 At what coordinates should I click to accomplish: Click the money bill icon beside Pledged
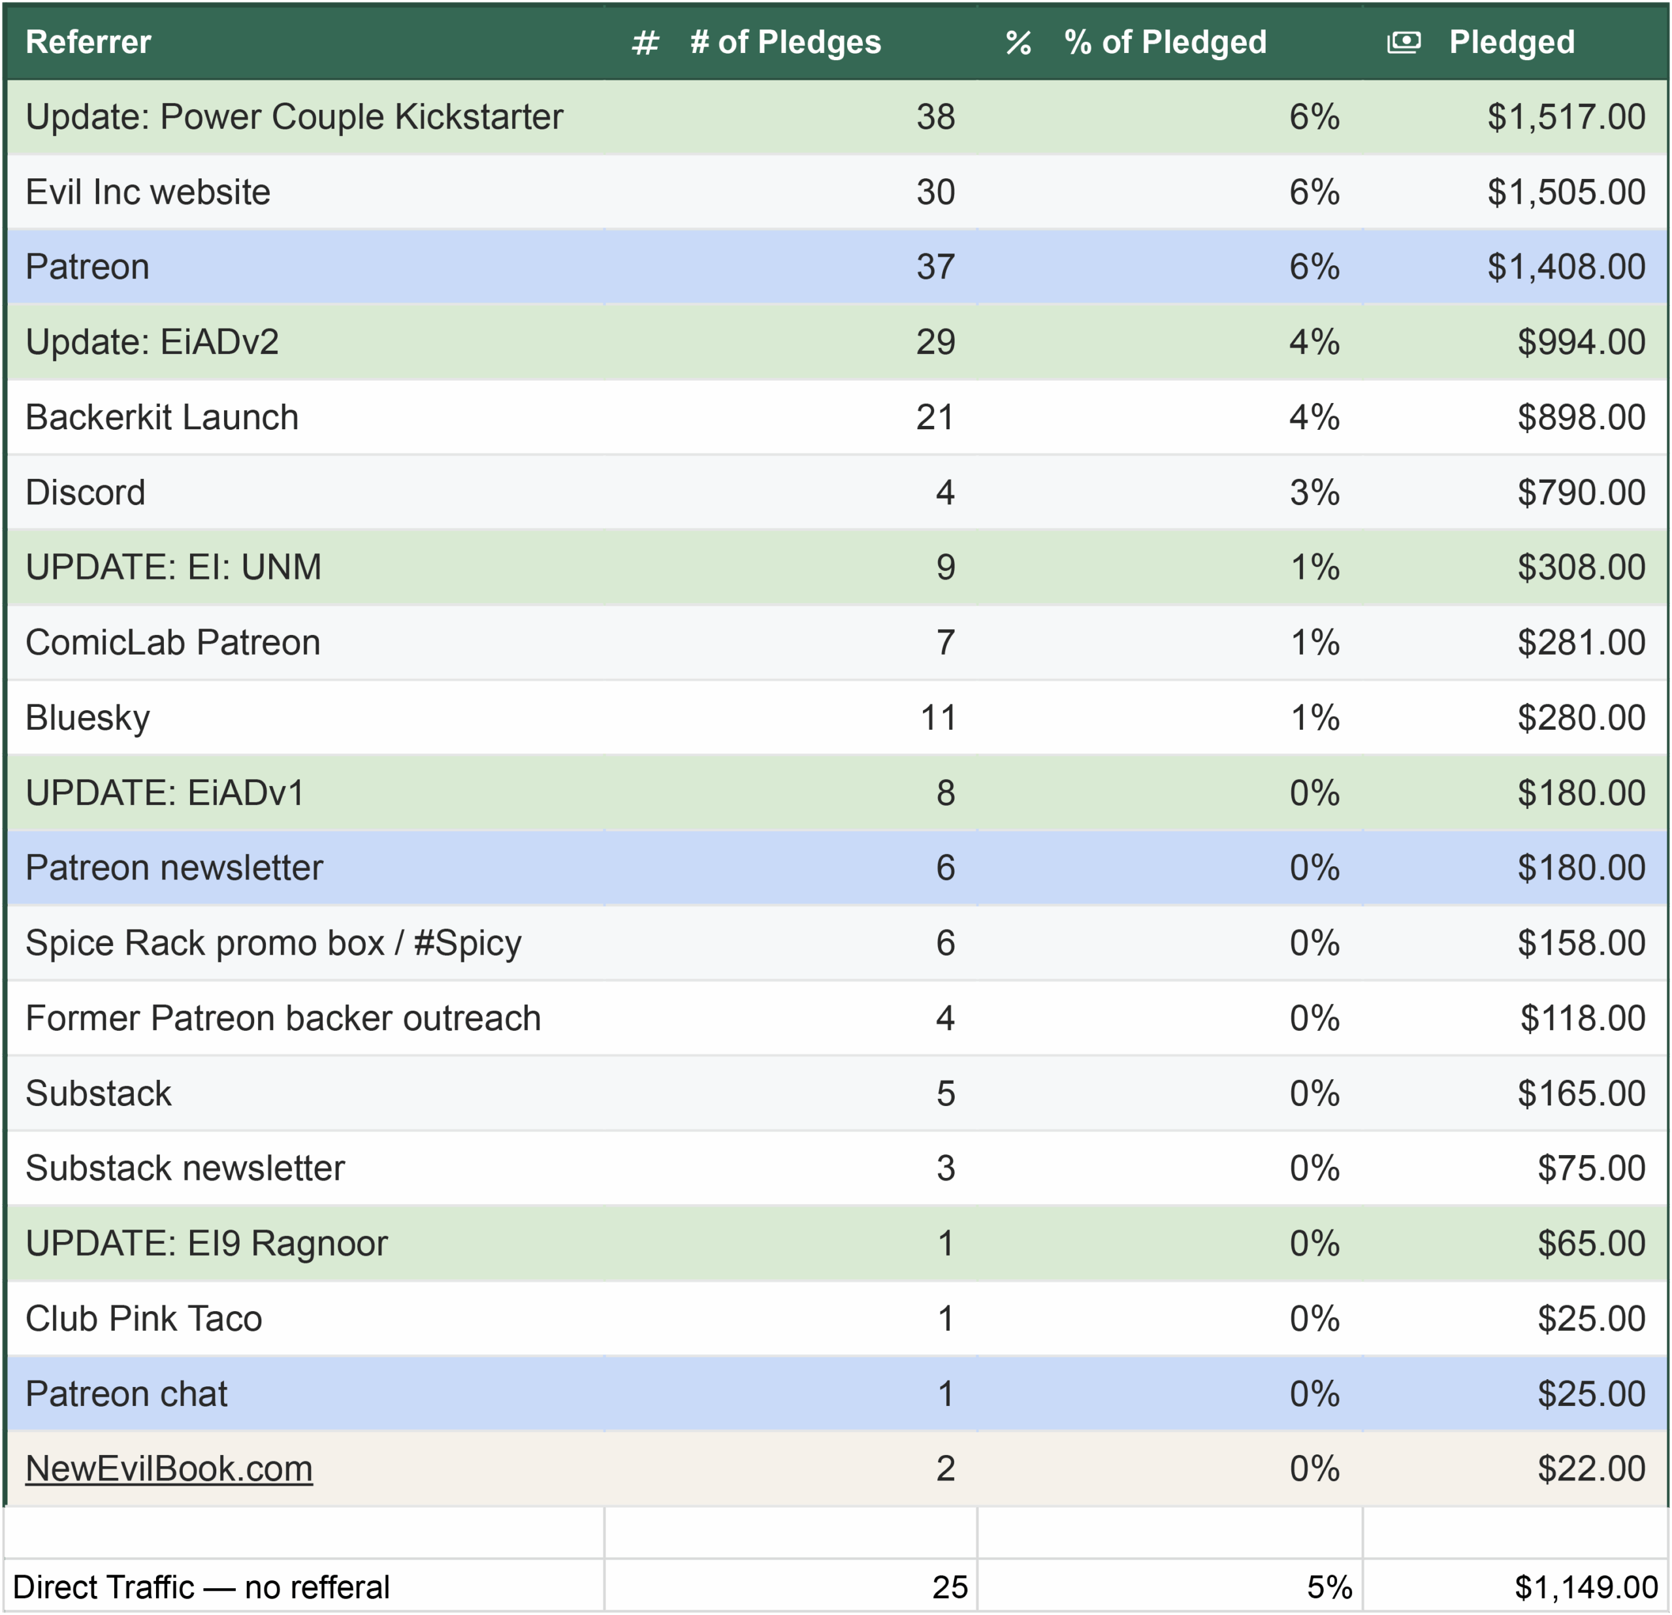tap(1404, 42)
